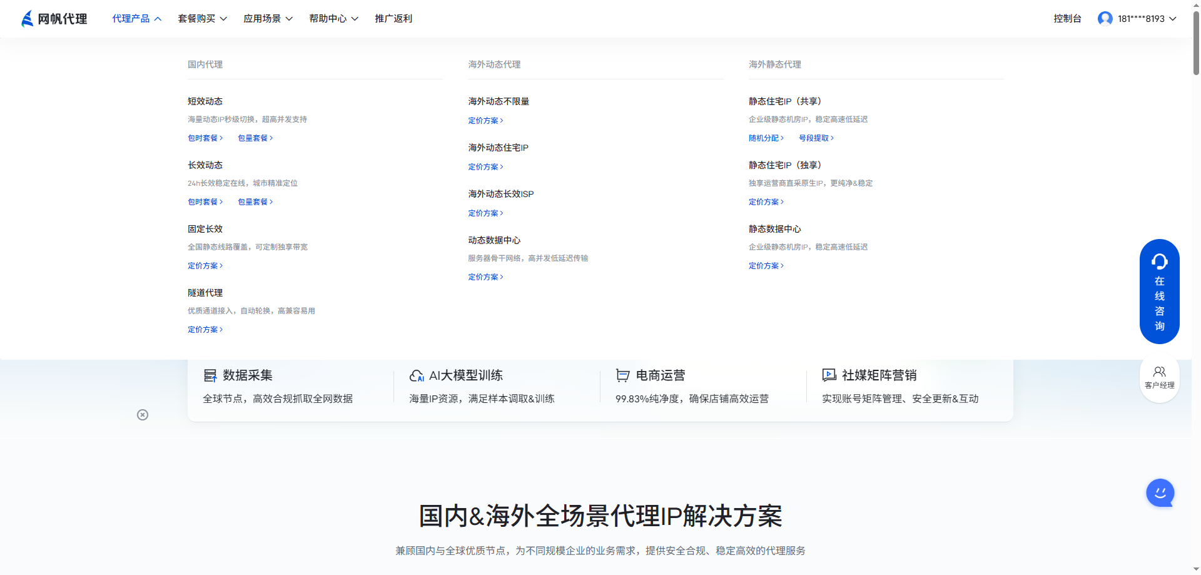Expand the 帮助中心 menu
Screen dimensions: 1201x575
[334, 19]
